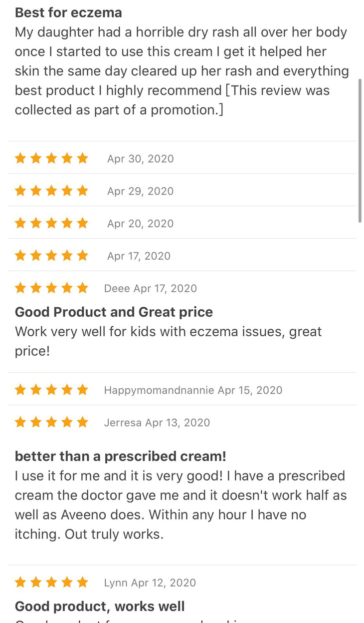Tap the five stars beside Deee's review
364x623 pixels.
(x=51, y=288)
